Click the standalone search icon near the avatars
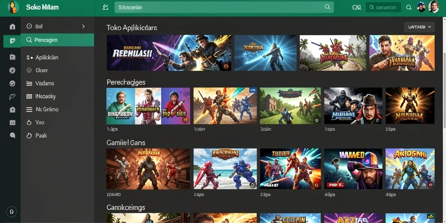Viewport: 446px width, 223px height. tap(409, 7)
